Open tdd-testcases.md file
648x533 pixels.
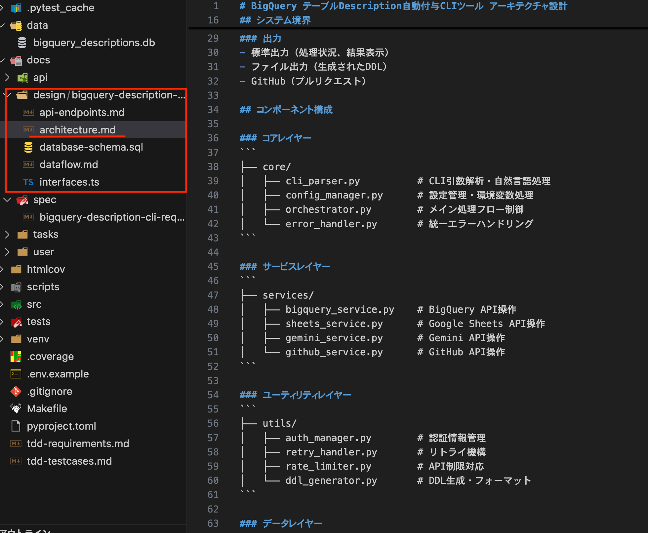tap(69, 461)
